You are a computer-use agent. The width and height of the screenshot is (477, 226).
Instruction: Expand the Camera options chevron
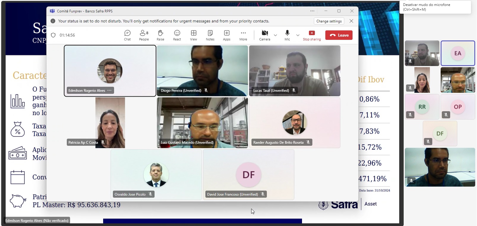275,35
